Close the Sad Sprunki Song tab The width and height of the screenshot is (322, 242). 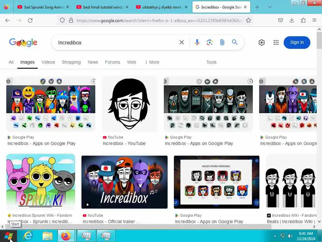click(68, 7)
